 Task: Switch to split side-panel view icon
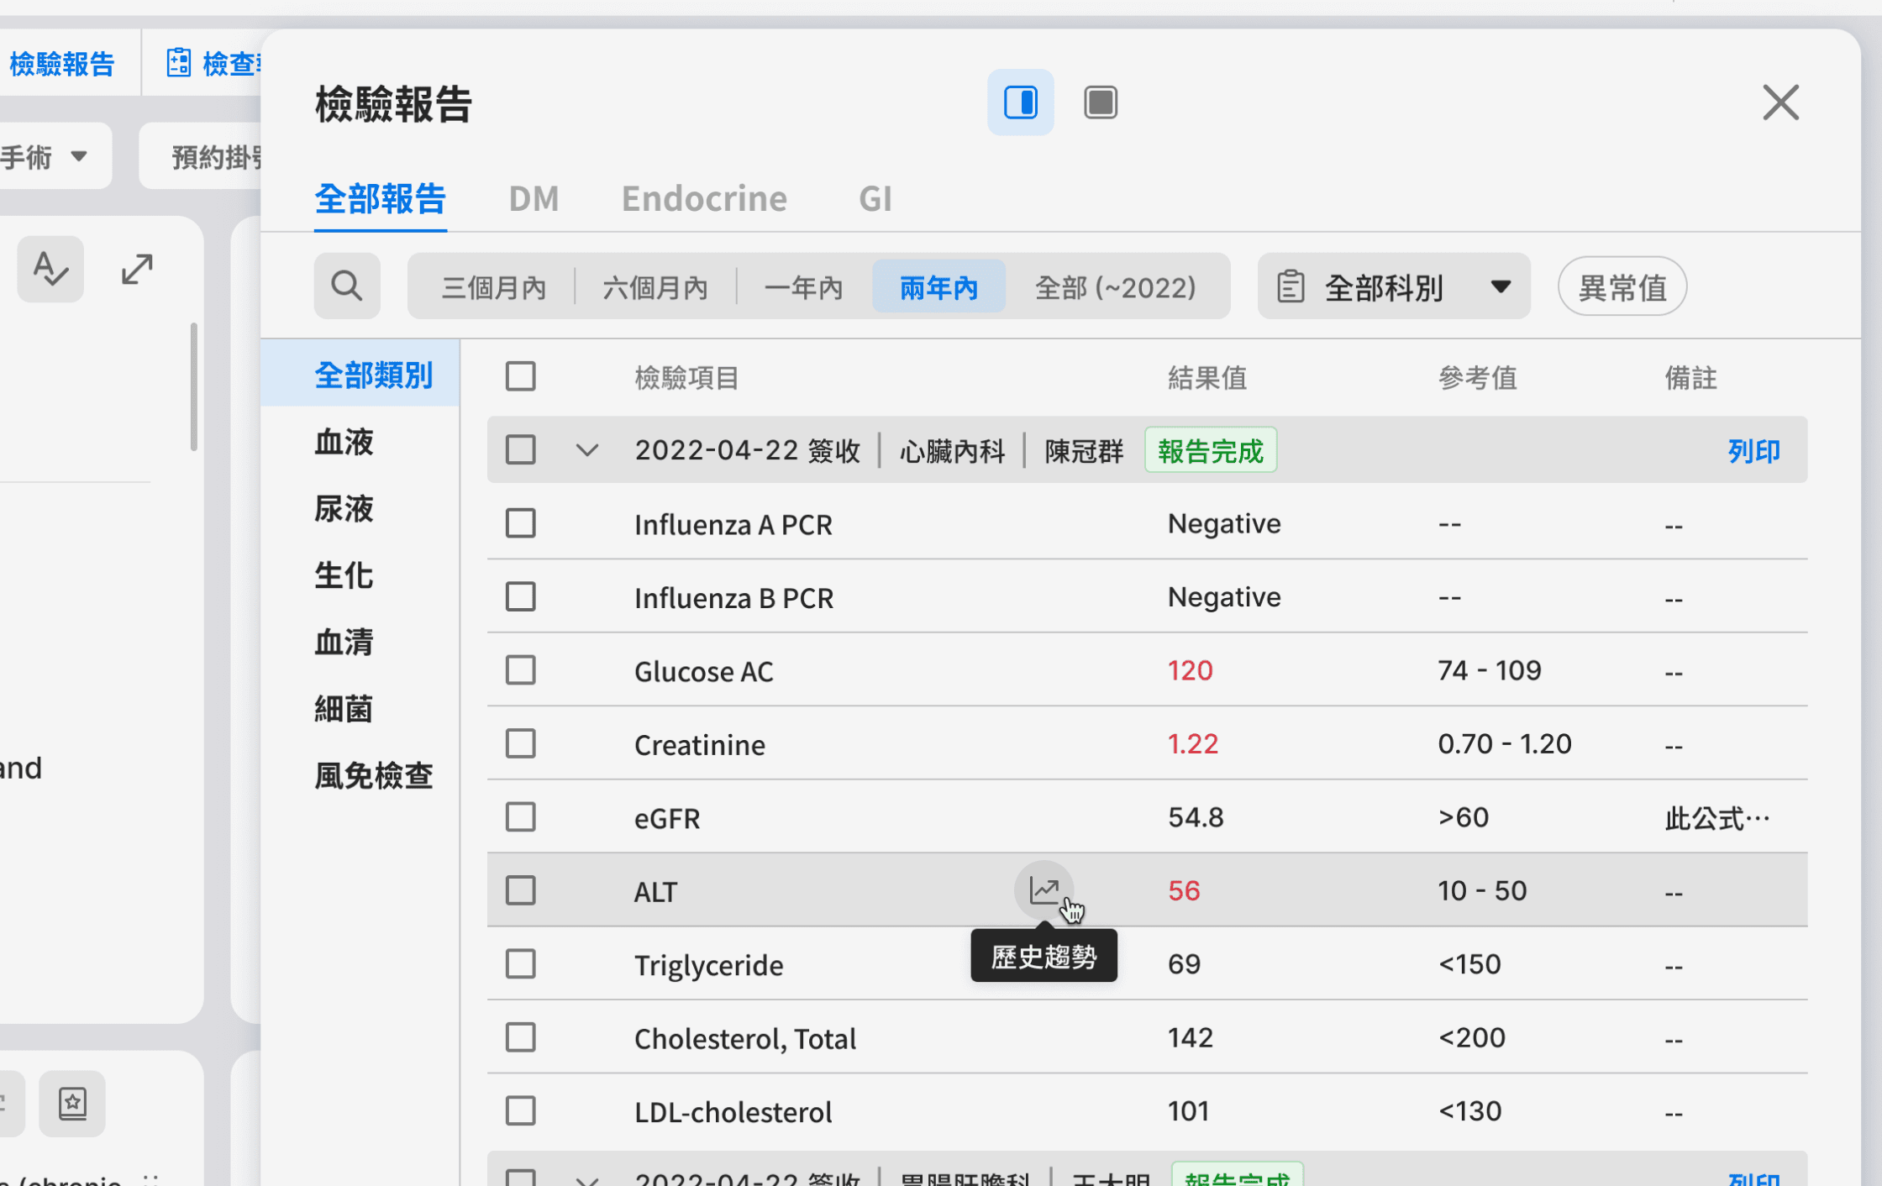click(1020, 102)
